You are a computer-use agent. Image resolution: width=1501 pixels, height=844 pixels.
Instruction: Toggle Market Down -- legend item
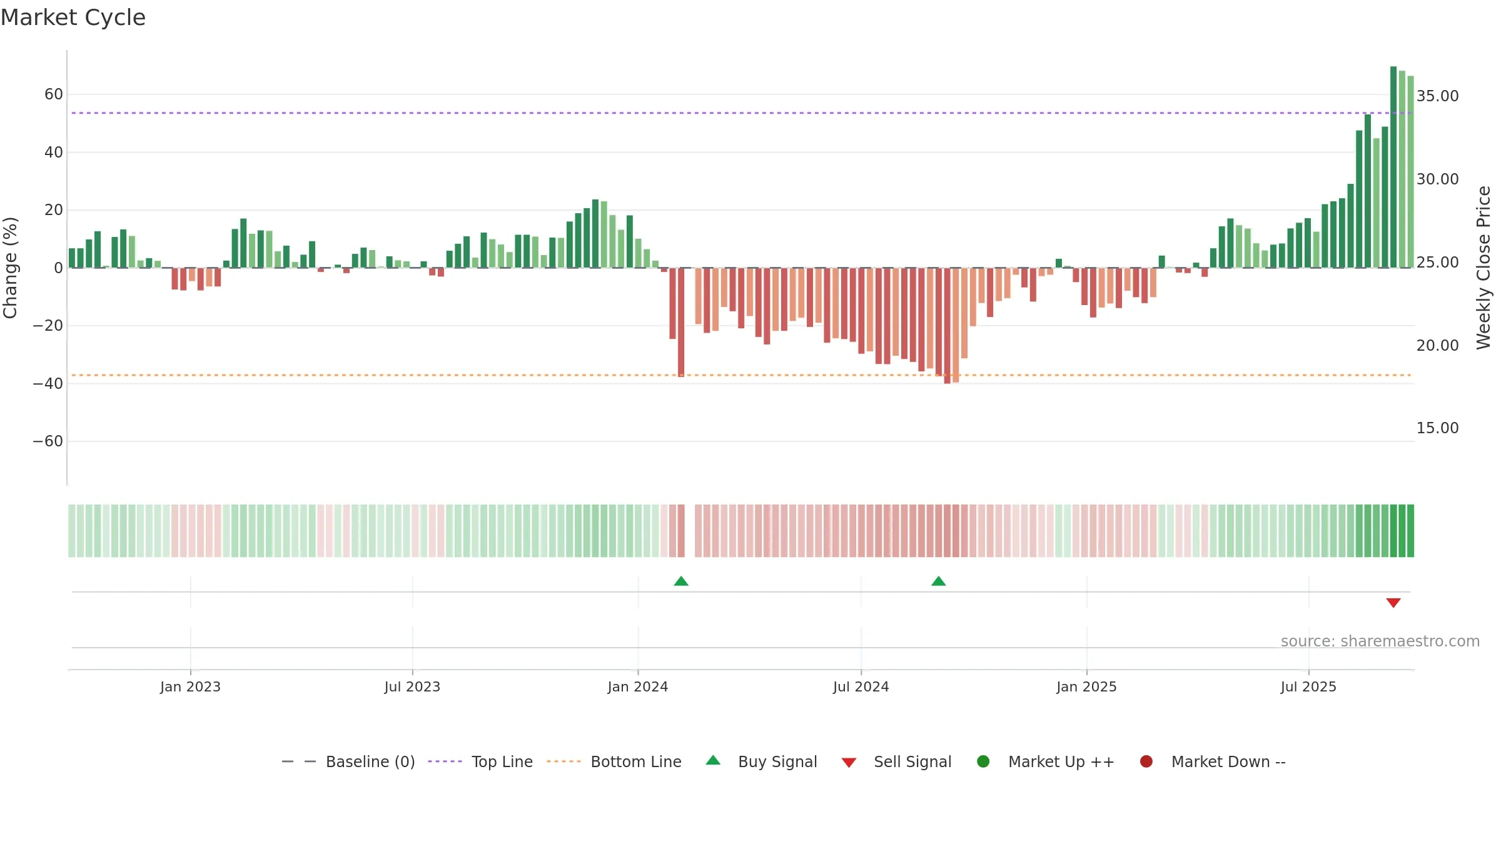(x=1213, y=761)
